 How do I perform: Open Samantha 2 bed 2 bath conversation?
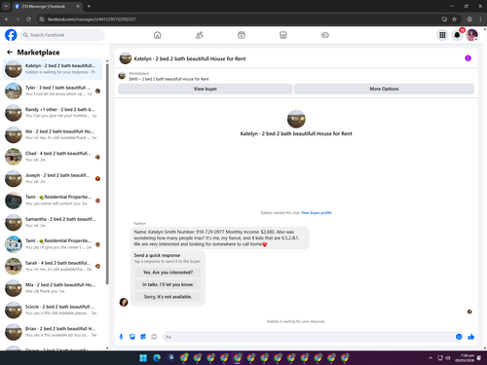tap(53, 222)
